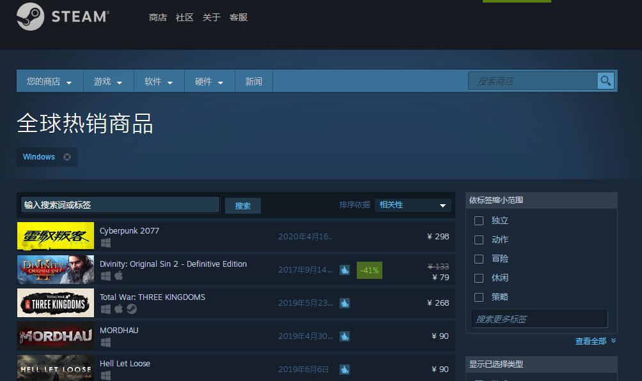Click the ¥ 298 price for Cyberpunk 2077
This screenshot has height=381, width=642.
437,236
